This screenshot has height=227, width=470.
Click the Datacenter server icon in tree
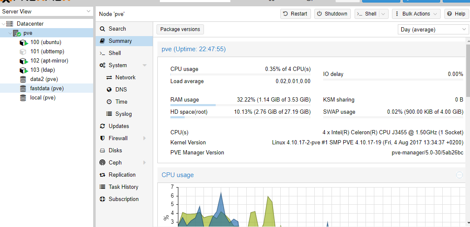pyautogui.click(x=10, y=23)
